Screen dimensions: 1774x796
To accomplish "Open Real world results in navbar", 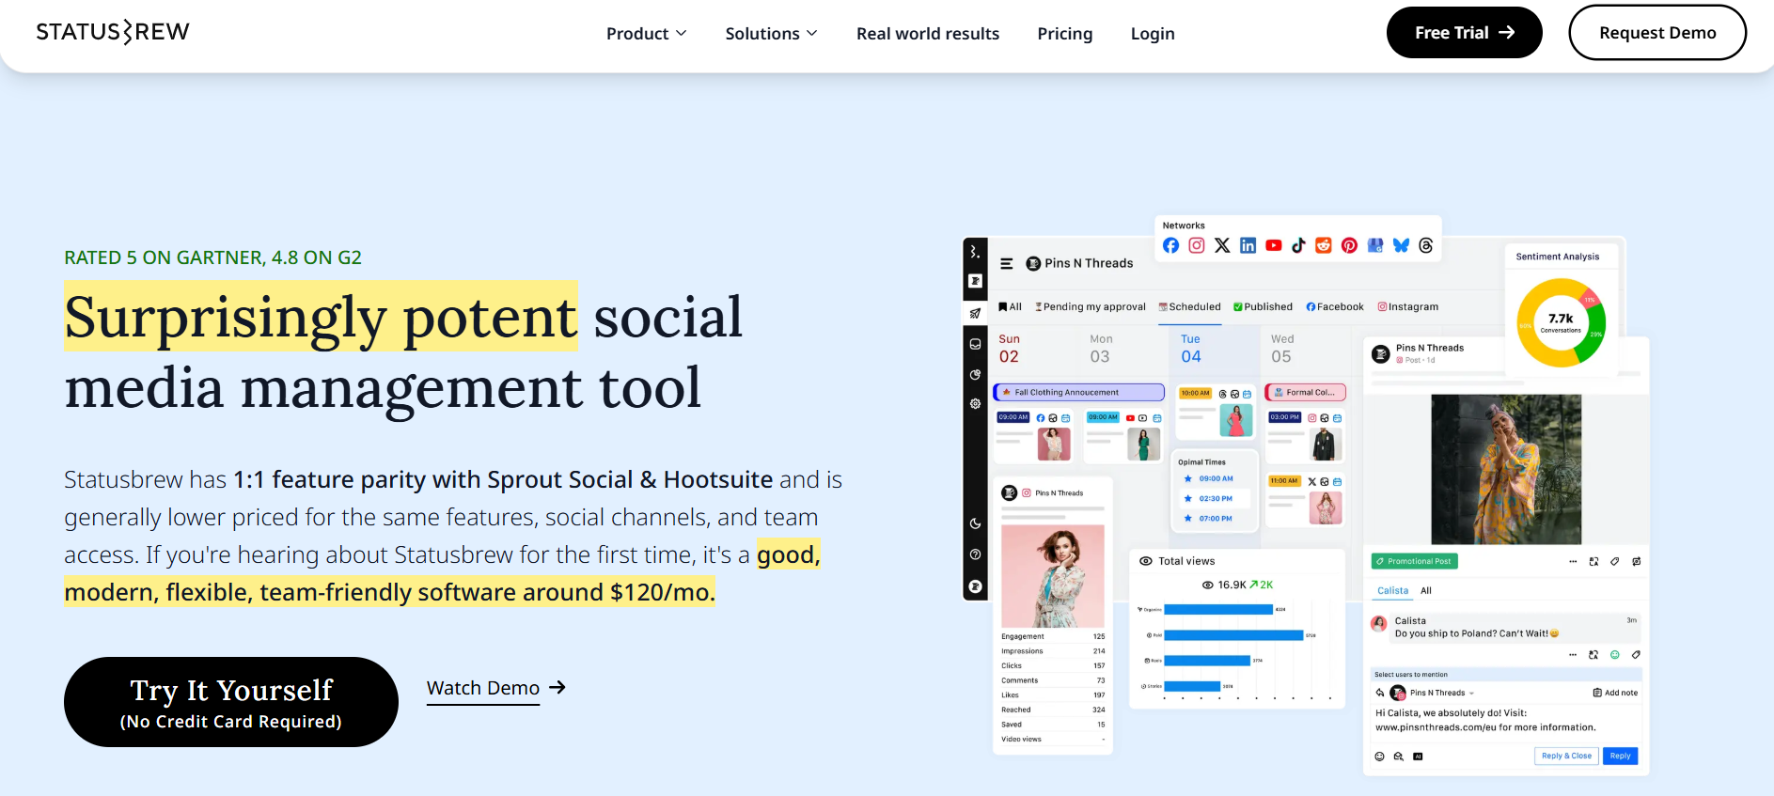I will pos(928,34).
